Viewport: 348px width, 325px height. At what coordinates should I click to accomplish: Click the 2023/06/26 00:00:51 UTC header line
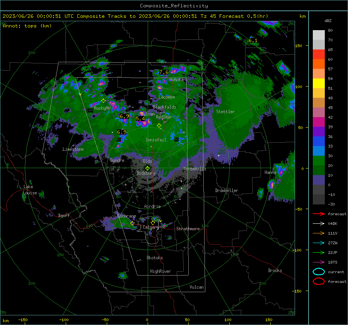135,16
